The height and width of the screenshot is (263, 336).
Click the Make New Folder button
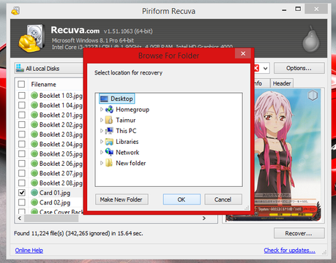tap(122, 199)
